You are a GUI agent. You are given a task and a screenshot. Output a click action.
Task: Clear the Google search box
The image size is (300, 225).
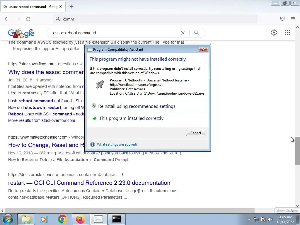coord(183,33)
